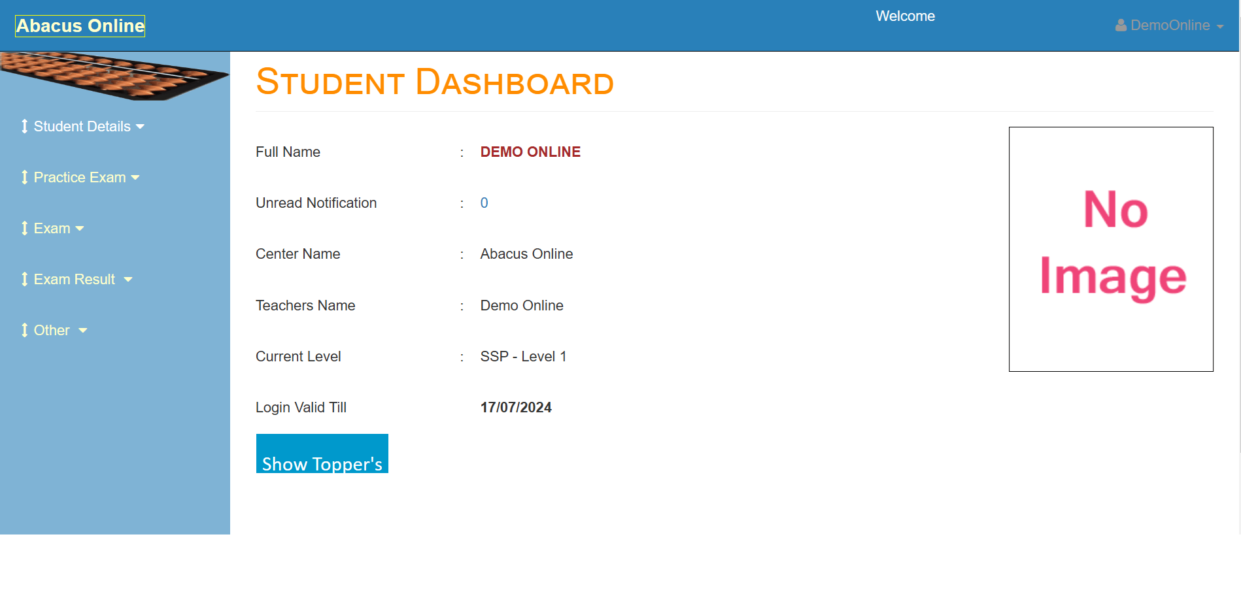Click the No Image student photo placeholder
The width and height of the screenshot is (1241, 592).
pos(1111,248)
